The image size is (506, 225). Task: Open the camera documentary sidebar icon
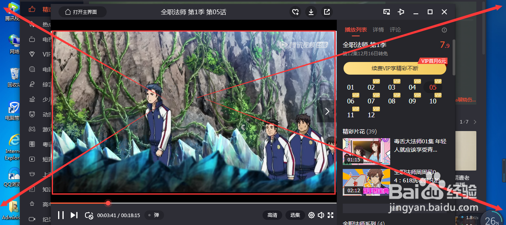pyautogui.click(x=32, y=219)
